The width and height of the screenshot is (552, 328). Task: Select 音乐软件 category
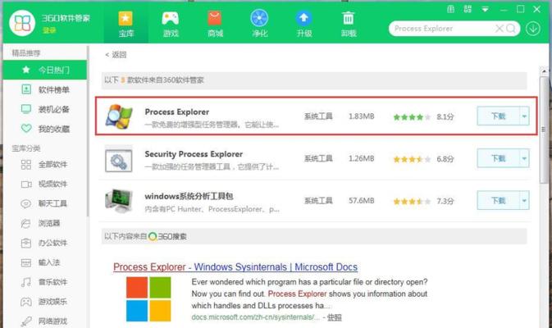tap(45, 282)
